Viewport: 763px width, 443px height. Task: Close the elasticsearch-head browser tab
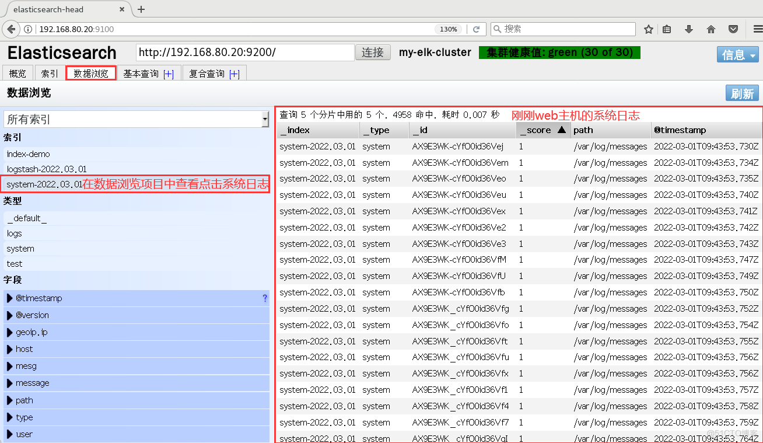pos(122,9)
